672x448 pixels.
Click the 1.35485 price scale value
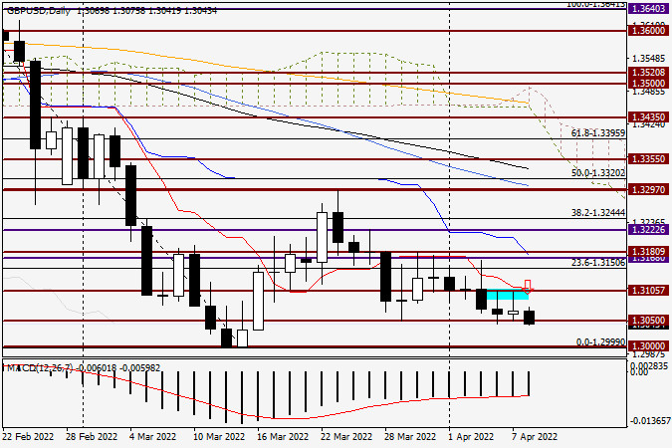(x=650, y=58)
